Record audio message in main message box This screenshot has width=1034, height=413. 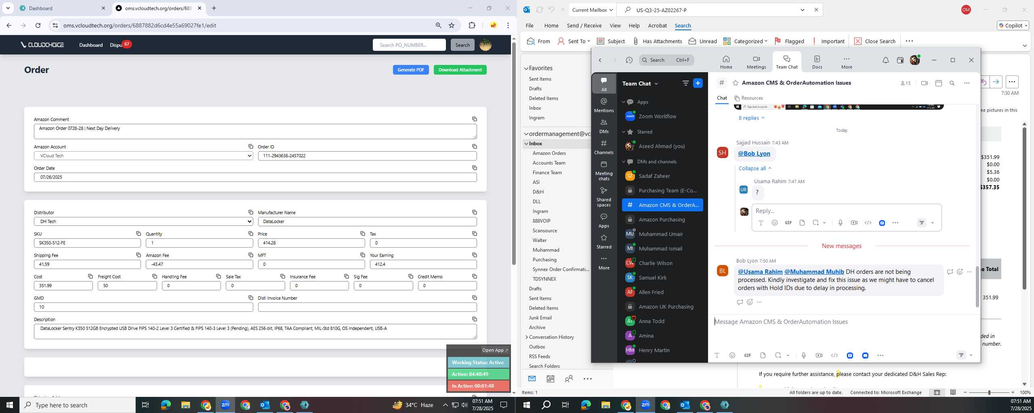[803, 355]
